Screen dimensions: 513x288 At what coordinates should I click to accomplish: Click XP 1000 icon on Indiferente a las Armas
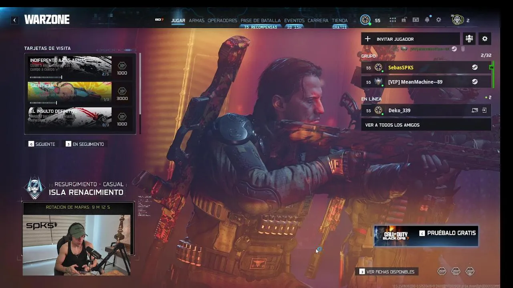pos(122,66)
